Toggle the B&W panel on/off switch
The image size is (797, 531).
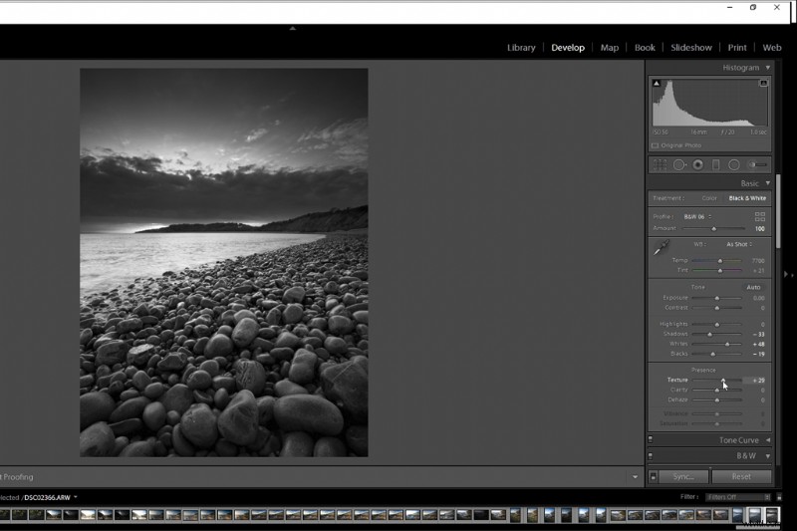(651, 456)
